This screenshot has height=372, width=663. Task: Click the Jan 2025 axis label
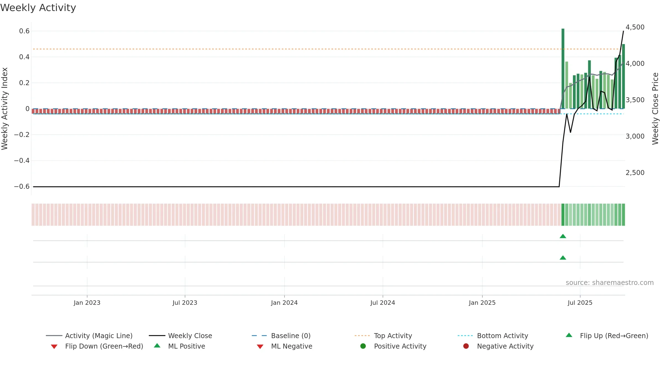(x=482, y=303)
